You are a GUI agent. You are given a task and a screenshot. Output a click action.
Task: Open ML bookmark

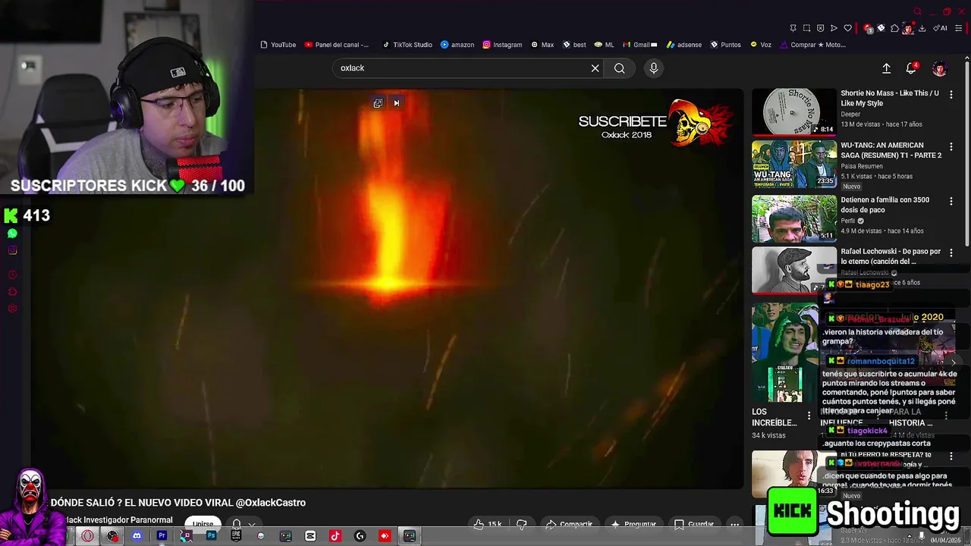[605, 45]
